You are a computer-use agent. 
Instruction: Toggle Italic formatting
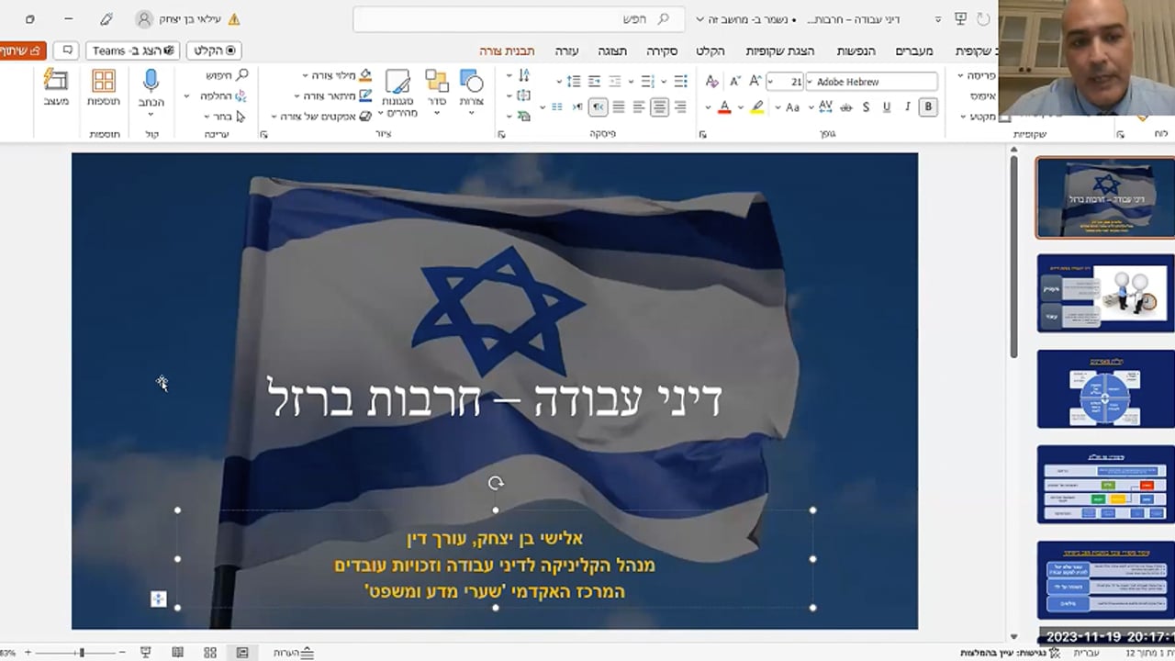(908, 107)
